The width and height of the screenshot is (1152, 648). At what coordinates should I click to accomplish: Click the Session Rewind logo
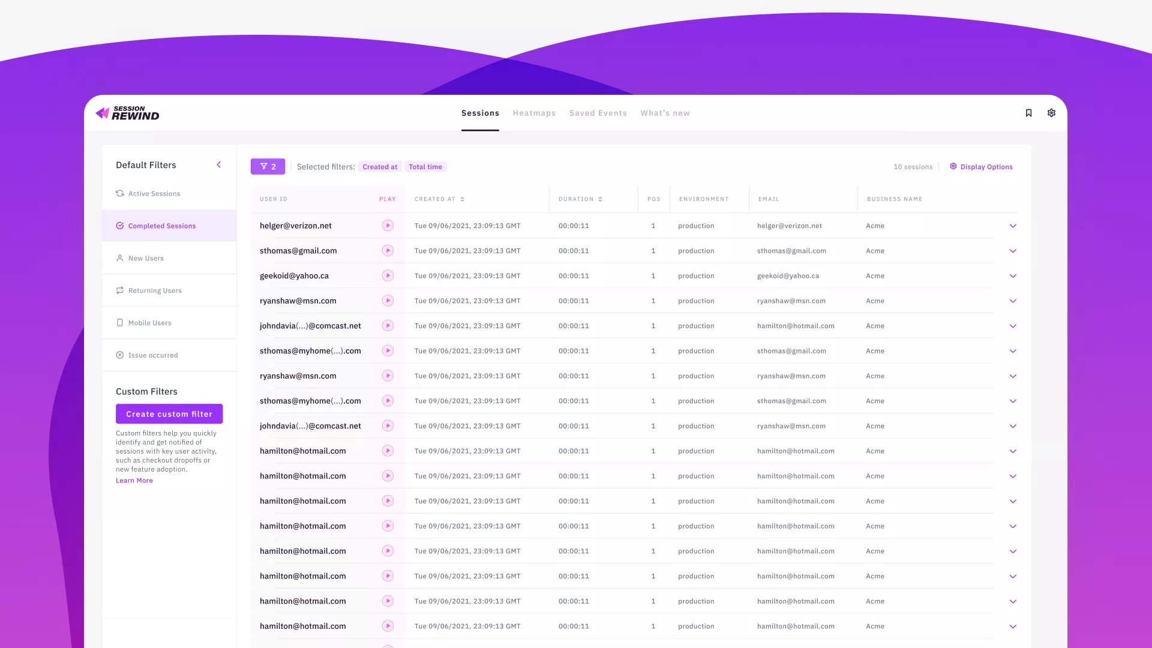point(128,113)
